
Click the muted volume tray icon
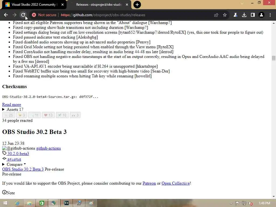click(250, 203)
